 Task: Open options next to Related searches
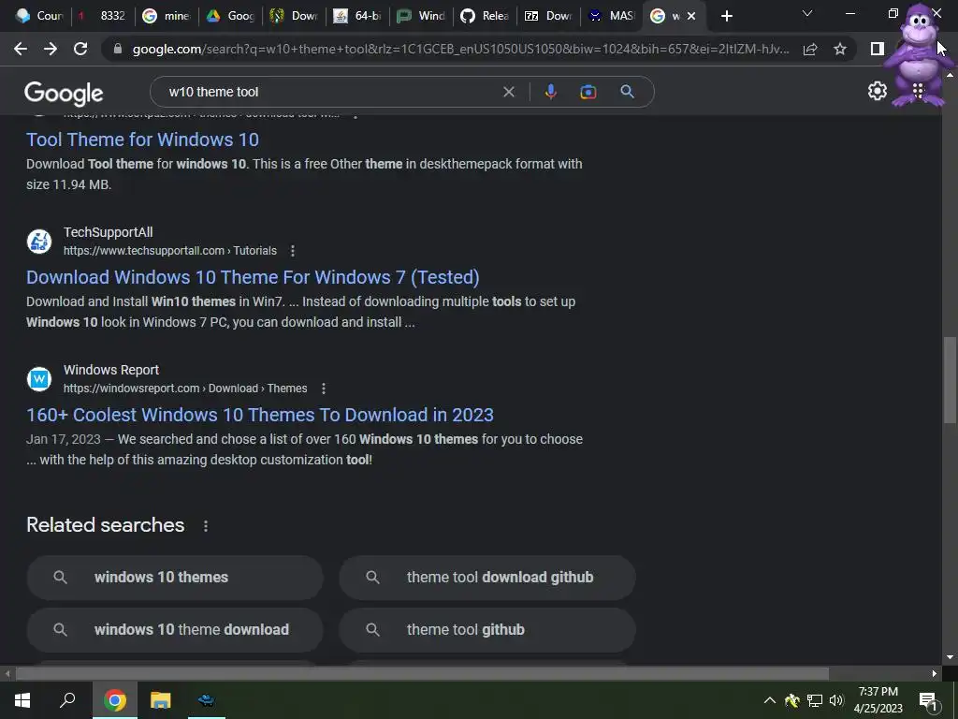tap(206, 526)
